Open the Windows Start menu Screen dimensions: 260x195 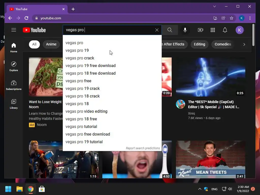[8, 189]
